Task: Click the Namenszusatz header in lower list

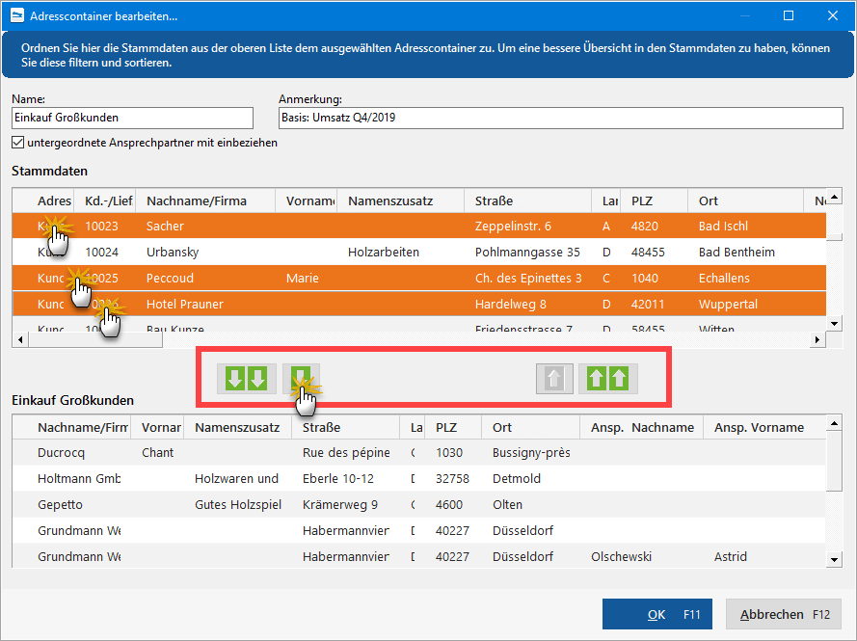Action: click(238, 427)
